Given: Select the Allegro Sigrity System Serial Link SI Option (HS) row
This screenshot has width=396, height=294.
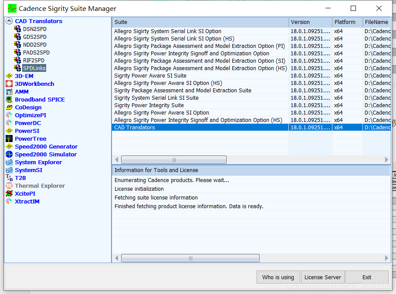Looking at the screenshot, I should pyautogui.click(x=251, y=38).
